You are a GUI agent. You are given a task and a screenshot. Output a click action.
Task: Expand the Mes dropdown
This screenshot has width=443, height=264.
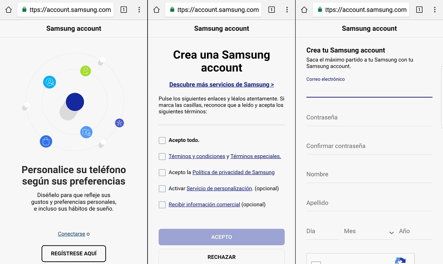(x=369, y=232)
